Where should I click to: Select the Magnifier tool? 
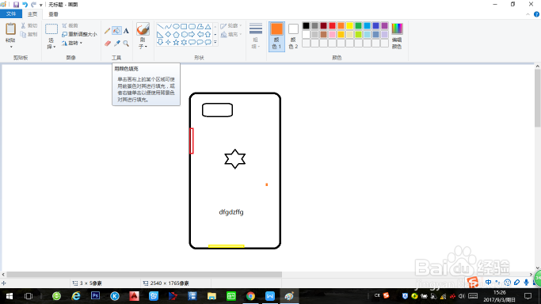coord(126,44)
